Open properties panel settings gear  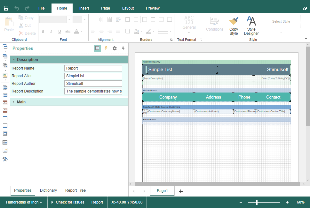115,48
